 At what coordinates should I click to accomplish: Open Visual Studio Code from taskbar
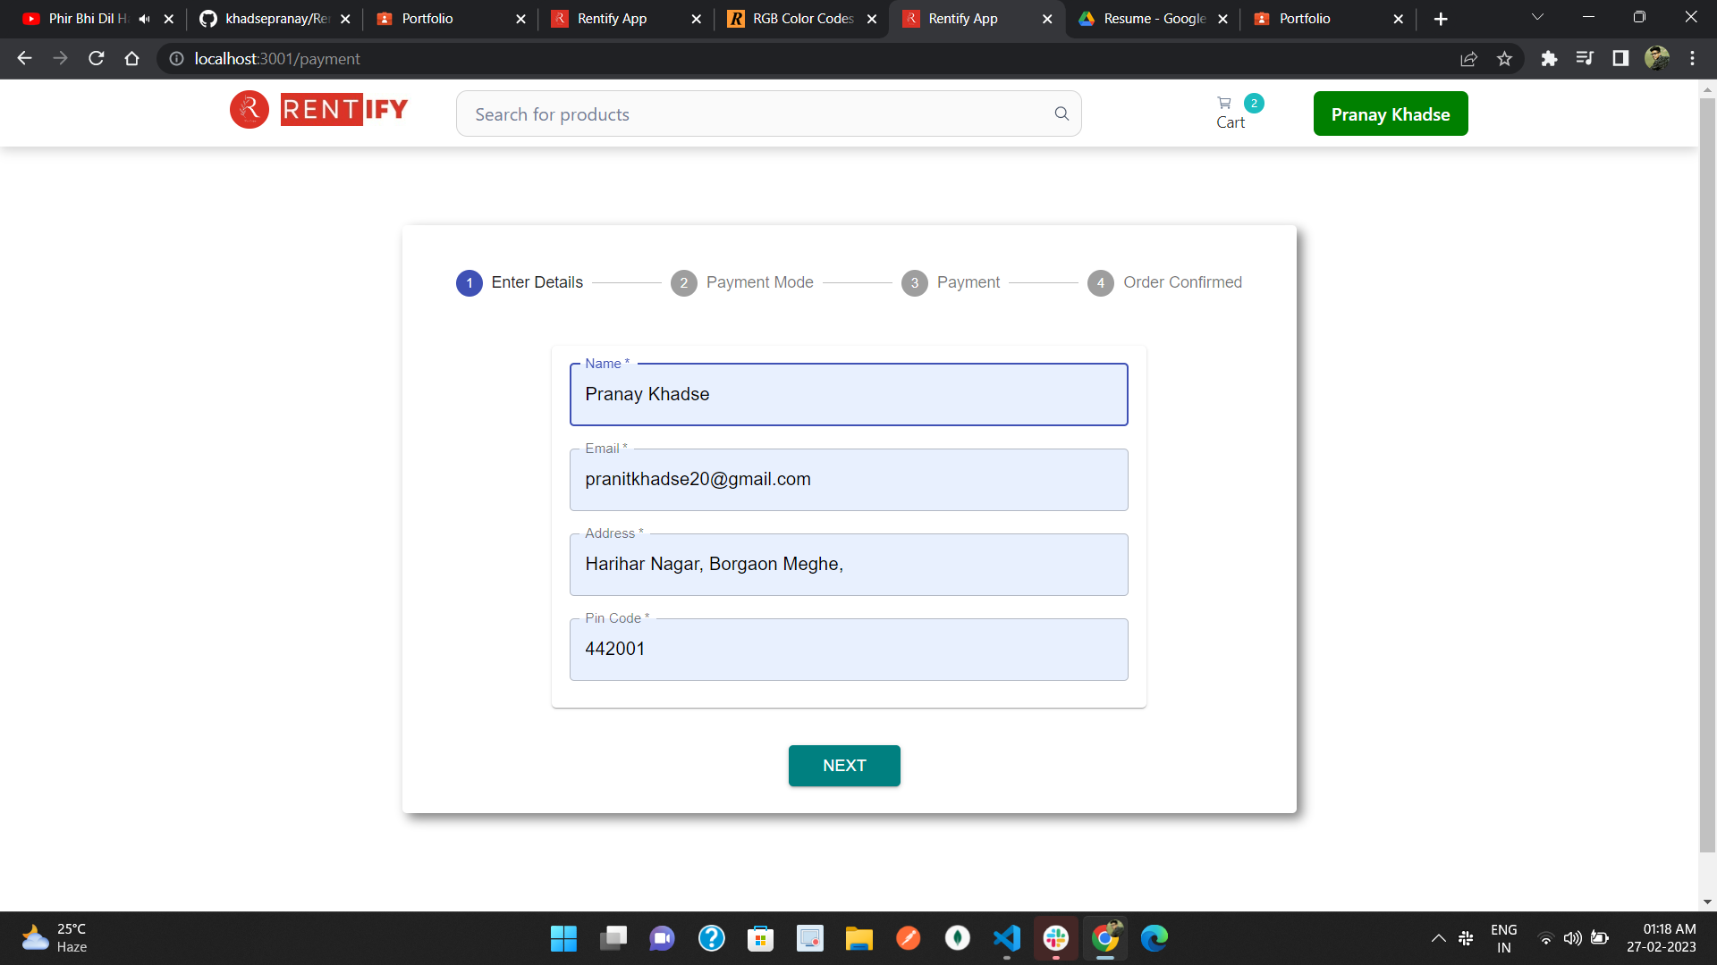[x=1006, y=938]
